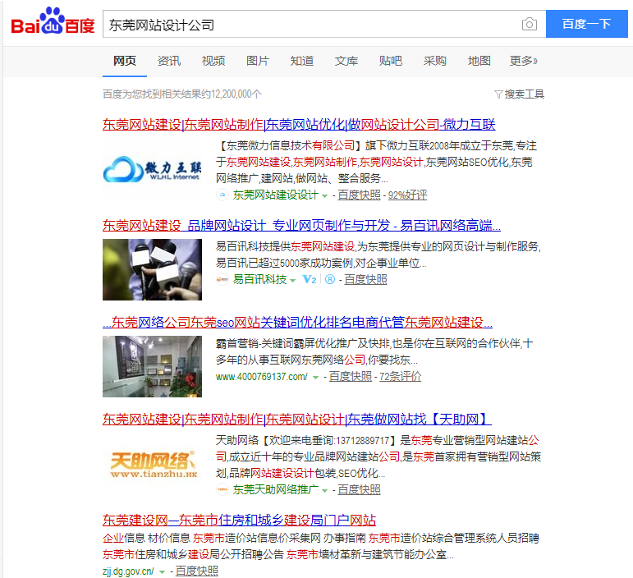Viewport: 633px width, 578px height.
Task: Click the 天助网络 logo thumbnail
Action: 154,464
